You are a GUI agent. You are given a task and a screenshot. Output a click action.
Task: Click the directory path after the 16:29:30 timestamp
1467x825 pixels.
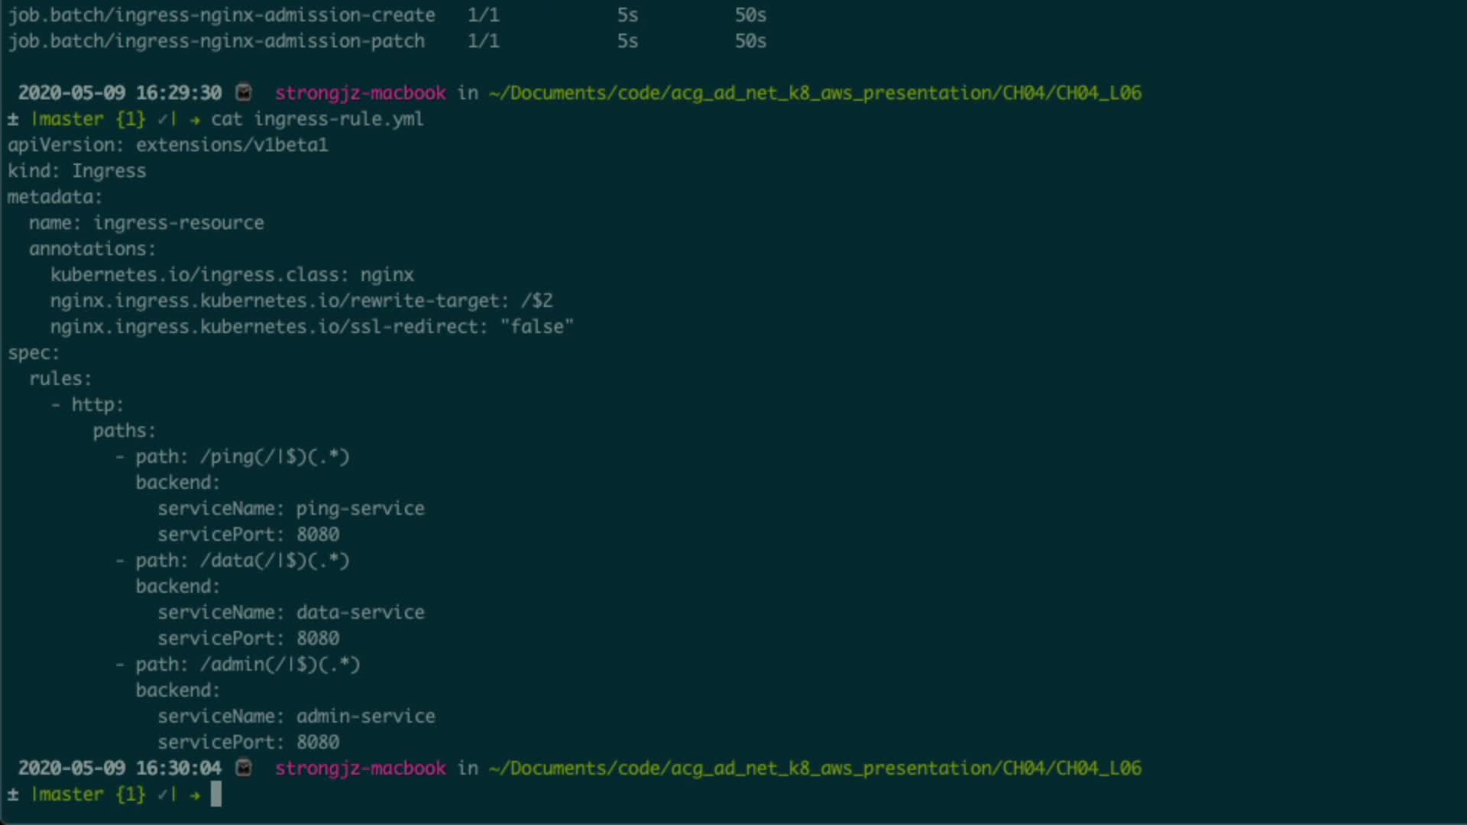(x=814, y=93)
